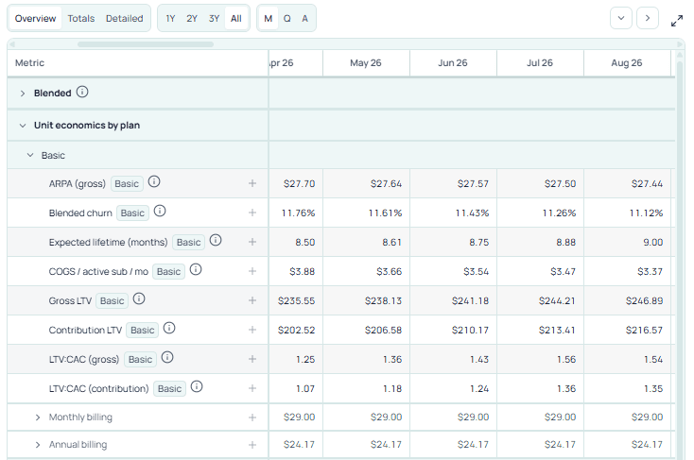Viewport: 694px width, 460px height.
Task: Collapse Unit economics by plan section
Action: coord(23,126)
